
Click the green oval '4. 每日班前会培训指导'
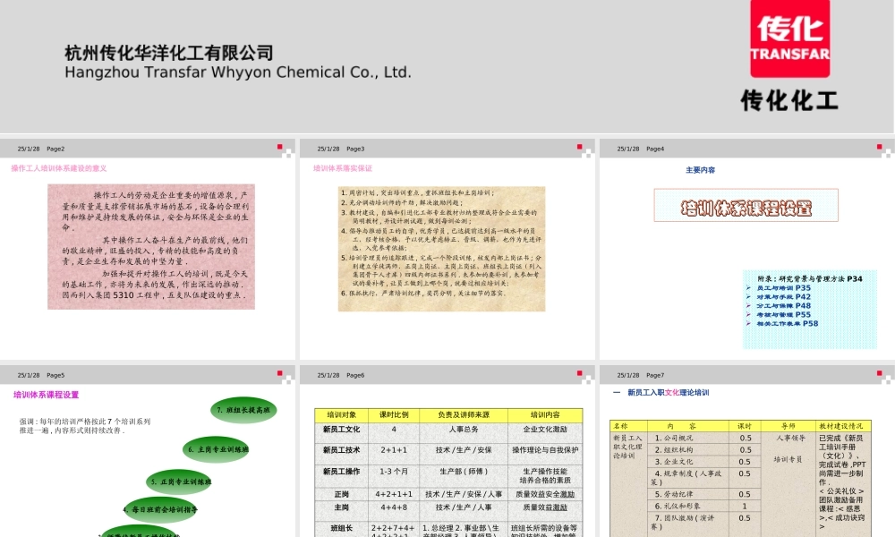pyautogui.click(x=160, y=509)
